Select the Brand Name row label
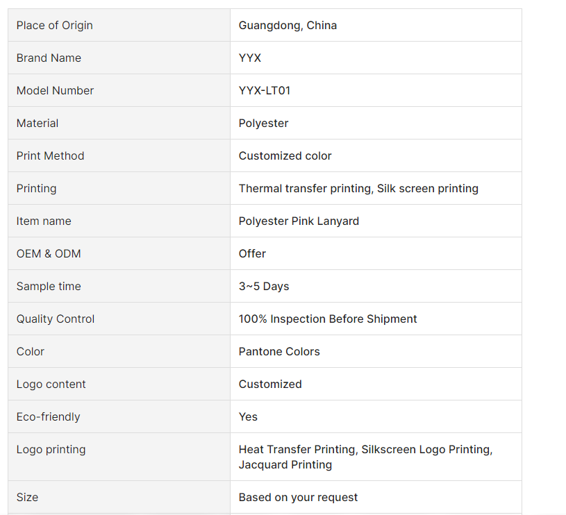The image size is (566, 515). [49, 58]
